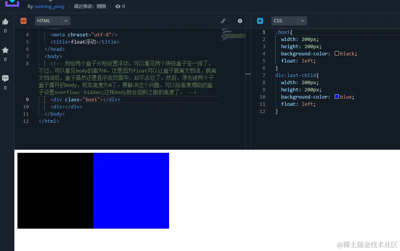Viewport: 400px width, 251px height.
Task: Click the div class="box1" line
Action: coord(85,99)
